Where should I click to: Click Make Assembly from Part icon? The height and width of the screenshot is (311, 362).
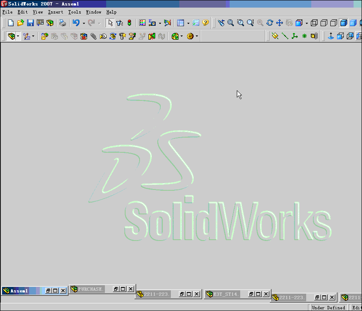click(49, 23)
